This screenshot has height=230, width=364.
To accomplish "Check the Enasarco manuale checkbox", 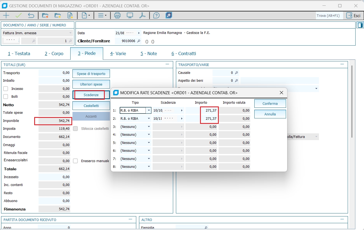I will pos(75,161).
